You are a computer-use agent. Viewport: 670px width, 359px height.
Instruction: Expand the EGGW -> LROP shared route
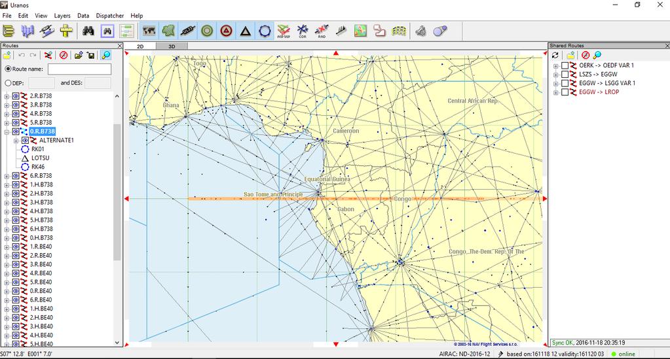(x=556, y=93)
